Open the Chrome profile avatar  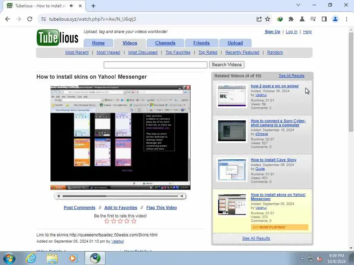click(335, 19)
